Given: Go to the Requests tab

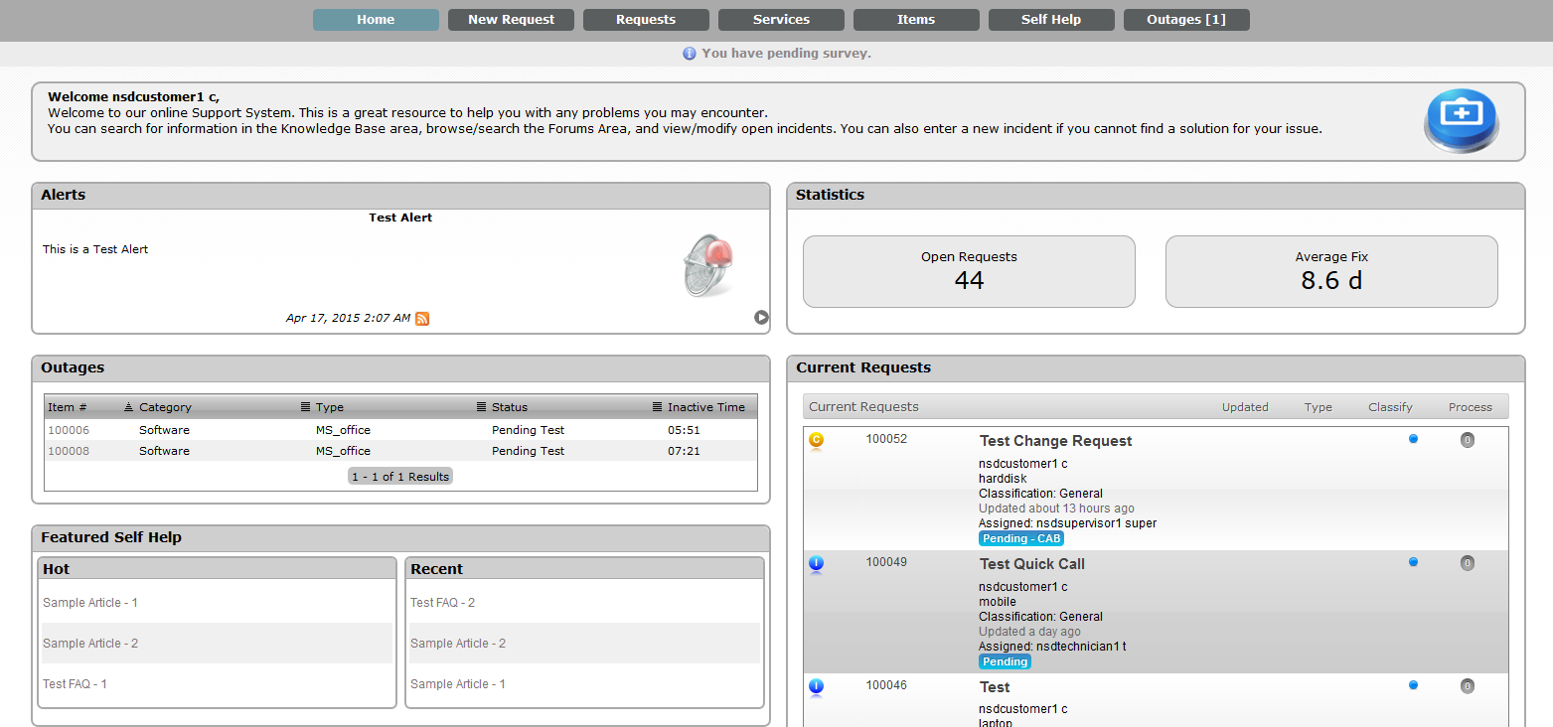Looking at the screenshot, I should [646, 20].
